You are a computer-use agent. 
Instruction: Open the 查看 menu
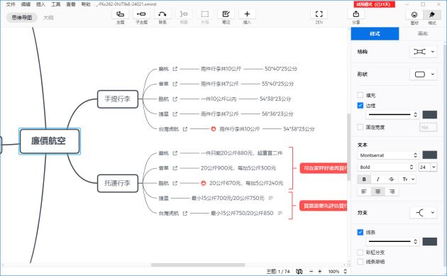tap(71, 4)
